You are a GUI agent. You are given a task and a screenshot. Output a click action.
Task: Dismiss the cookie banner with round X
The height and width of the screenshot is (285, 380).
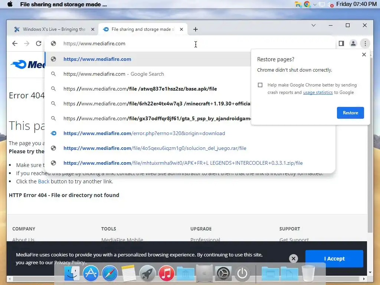point(293,259)
